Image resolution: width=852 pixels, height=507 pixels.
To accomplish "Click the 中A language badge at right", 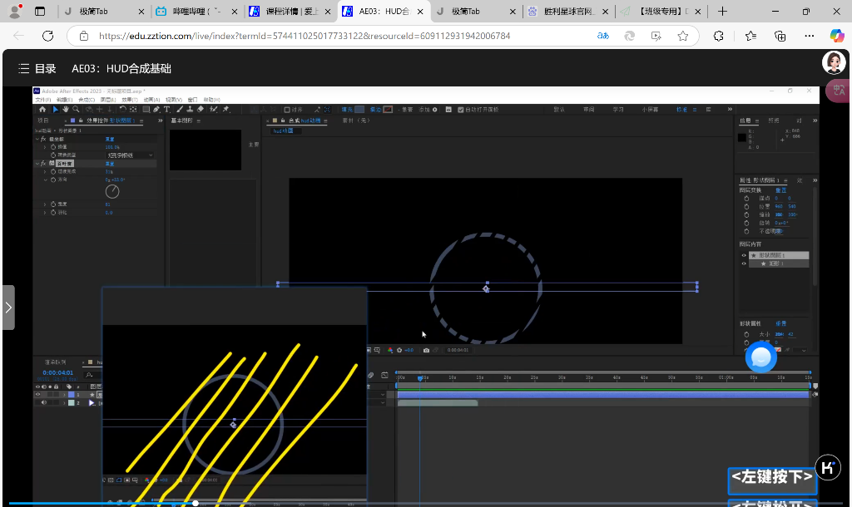I will [x=837, y=91].
